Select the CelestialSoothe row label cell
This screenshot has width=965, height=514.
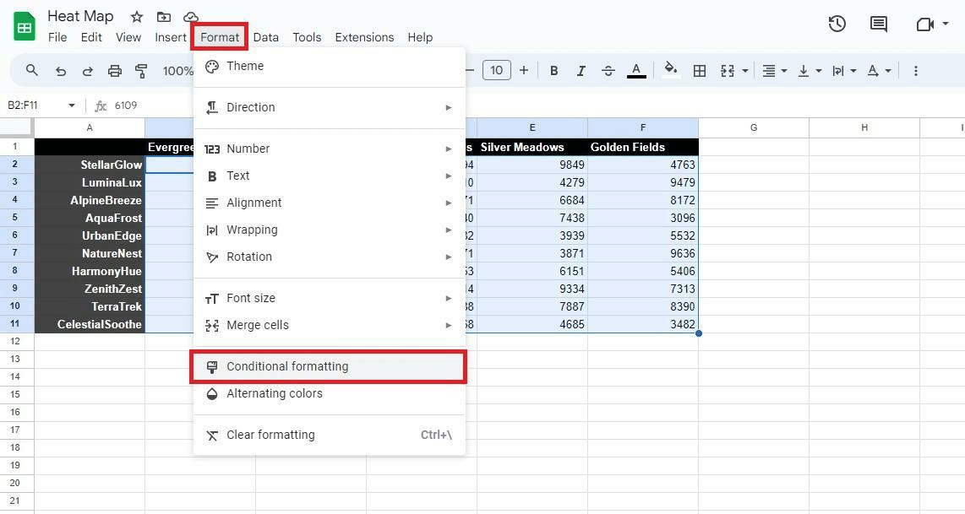pos(90,324)
